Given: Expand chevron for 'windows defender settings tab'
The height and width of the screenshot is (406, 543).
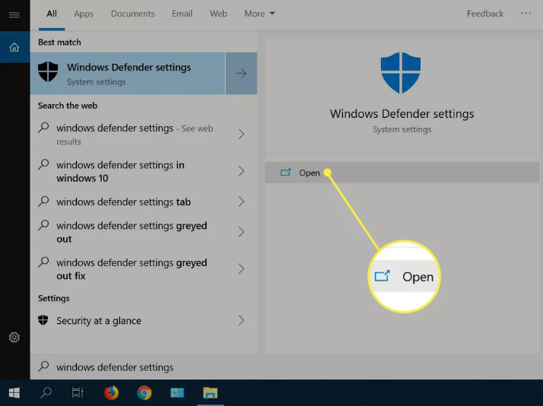Looking at the screenshot, I should pyautogui.click(x=241, y=201).
